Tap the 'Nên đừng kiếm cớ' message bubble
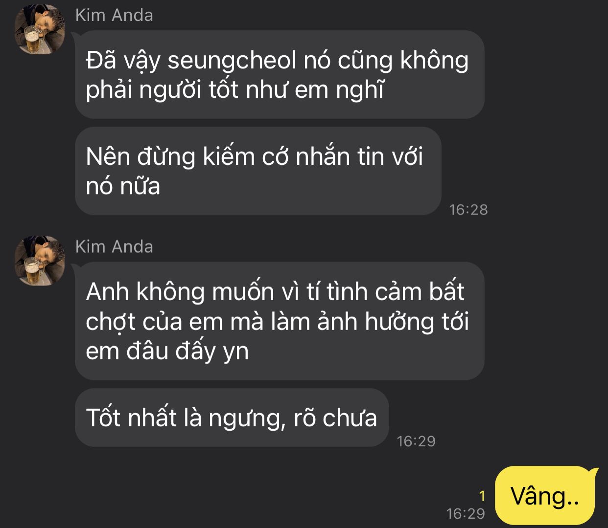This screenshot has height=528, width=608. pos(258,171)
